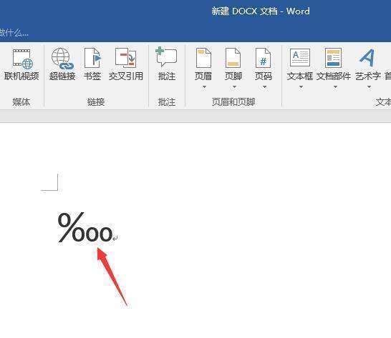
Task: Click the Footer (页脚) icon
Action: pyautogui.click(x=233, y=58)
